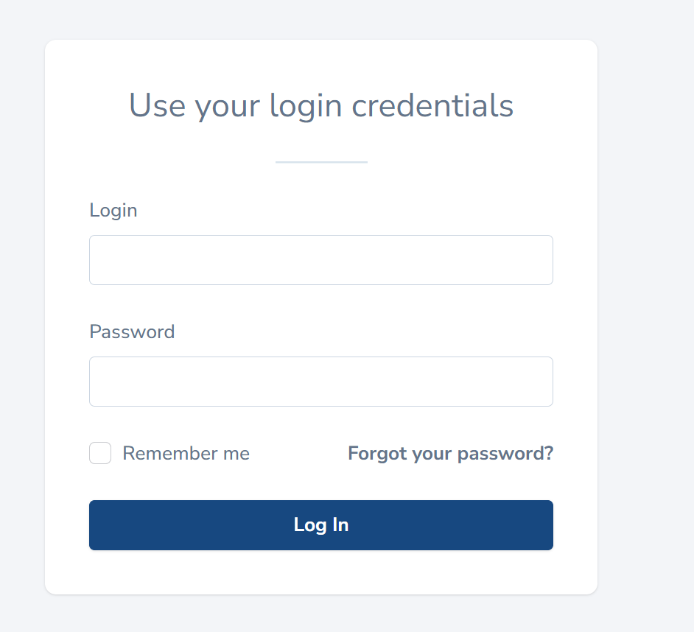Click the 'Use your login credentials' heading
Screen dimensions: 694x632
point(320,105)
